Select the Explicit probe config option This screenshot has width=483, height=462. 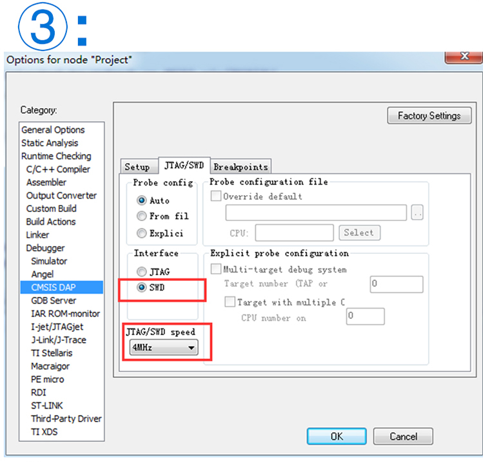142,233
